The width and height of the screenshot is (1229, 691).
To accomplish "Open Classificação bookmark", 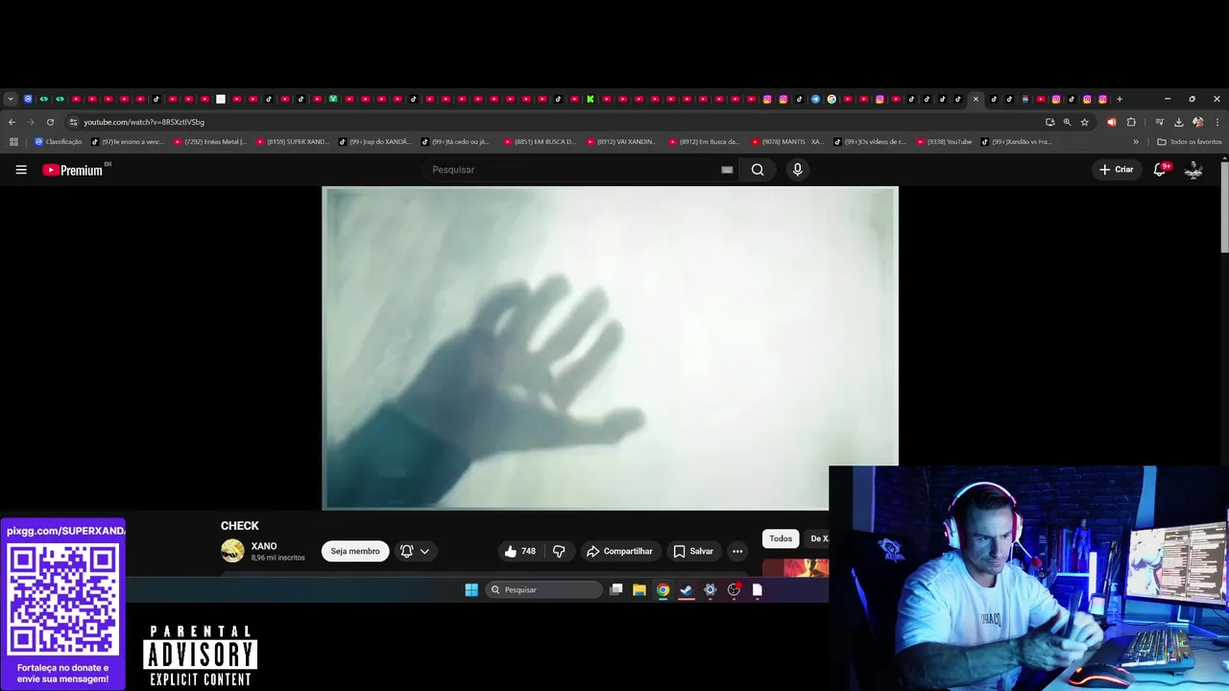I will (59, 142).
